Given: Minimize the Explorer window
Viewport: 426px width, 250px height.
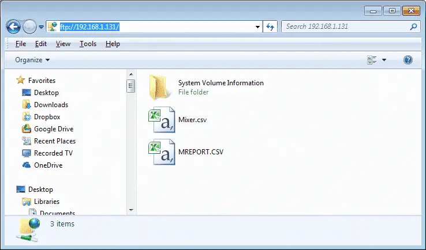Looking at the screenshot, I should 373,11.
